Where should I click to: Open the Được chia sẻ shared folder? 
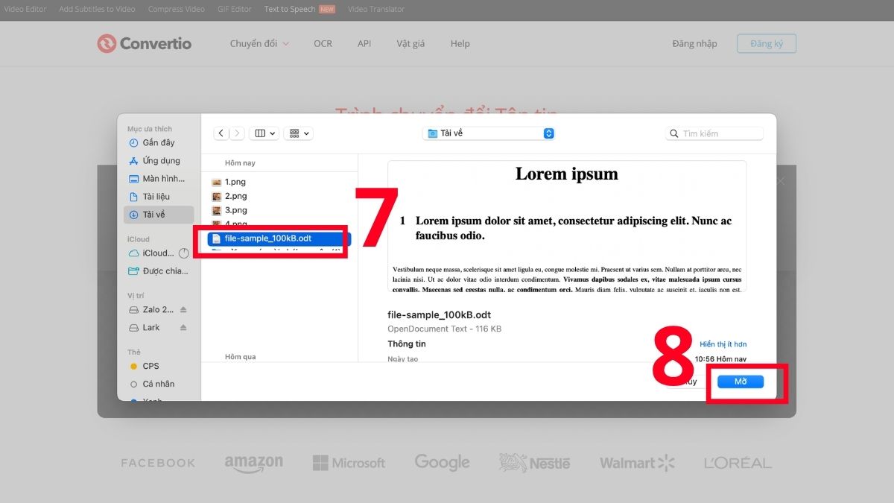pos(159,271)
